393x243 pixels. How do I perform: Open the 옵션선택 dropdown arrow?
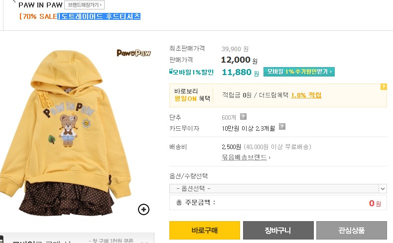[x=383, y=189]
